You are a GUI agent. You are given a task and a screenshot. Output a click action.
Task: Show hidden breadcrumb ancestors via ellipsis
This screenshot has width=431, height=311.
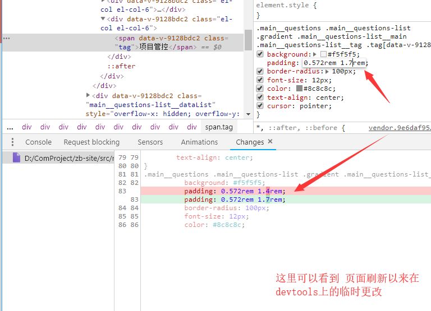pyautogui.click(x=10, y=127)
